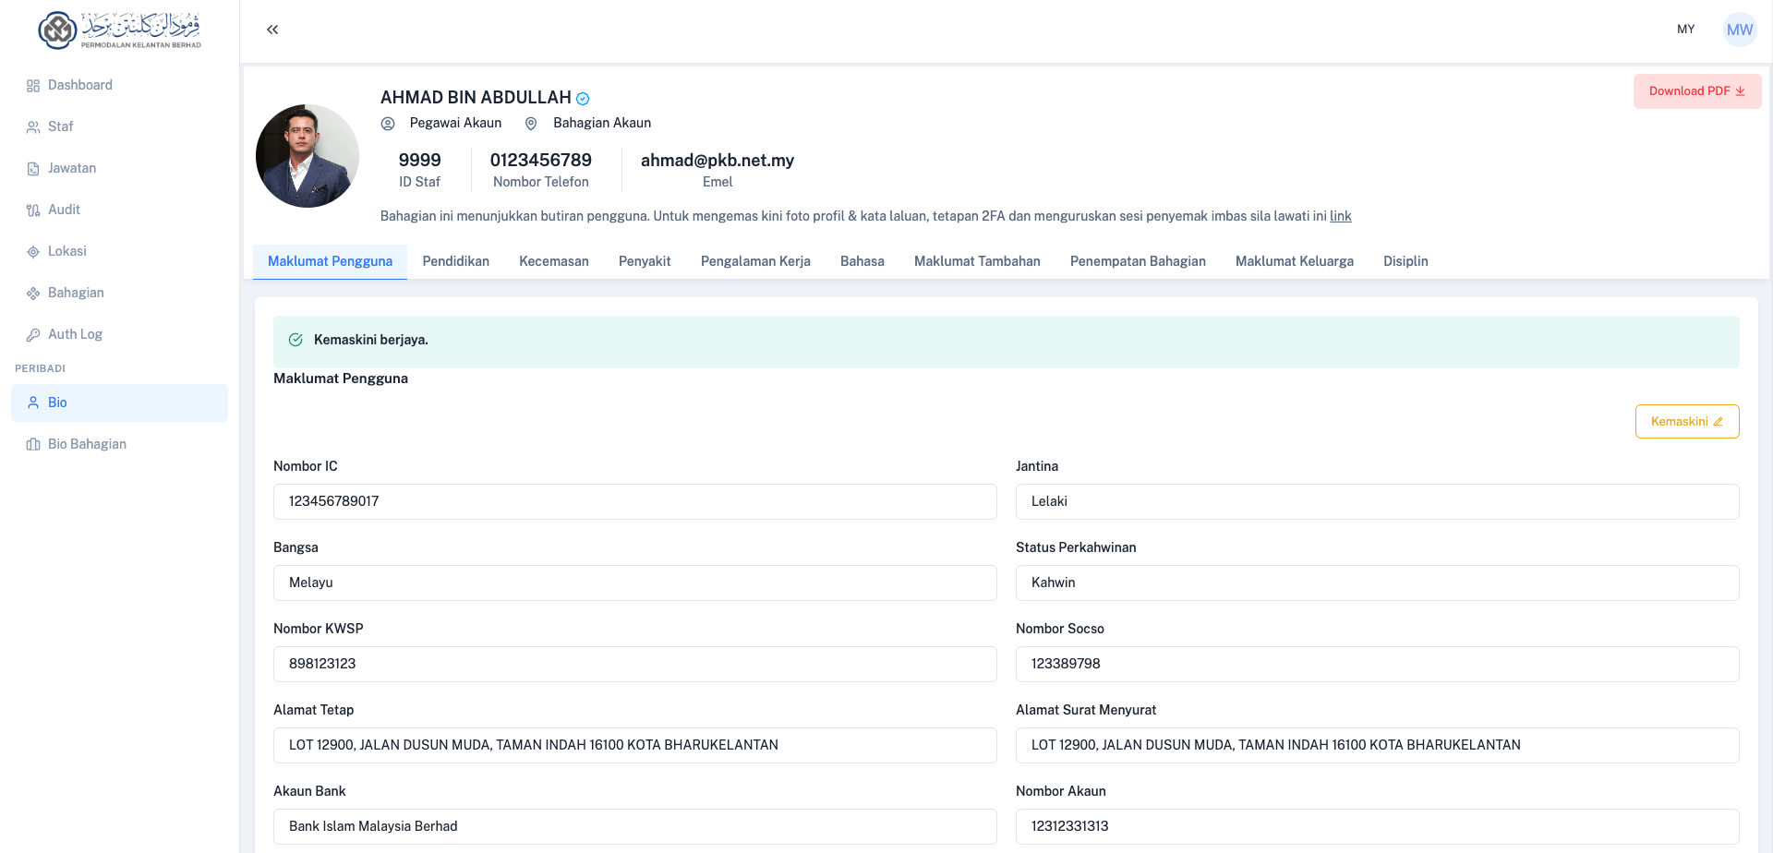Click the Kemaskini edit button
1773x853 pixels.
coord(1687,421)
